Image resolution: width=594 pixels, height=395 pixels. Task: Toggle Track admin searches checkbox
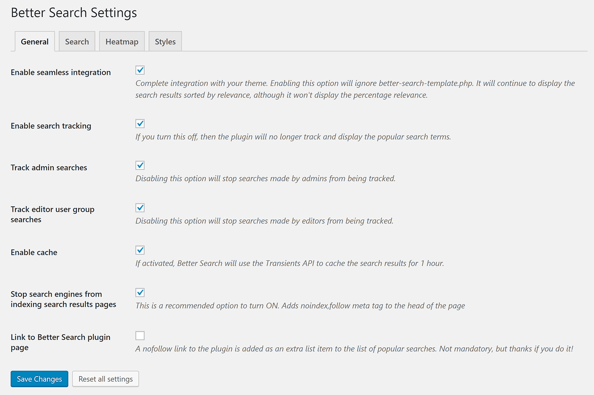pos(140,165)
